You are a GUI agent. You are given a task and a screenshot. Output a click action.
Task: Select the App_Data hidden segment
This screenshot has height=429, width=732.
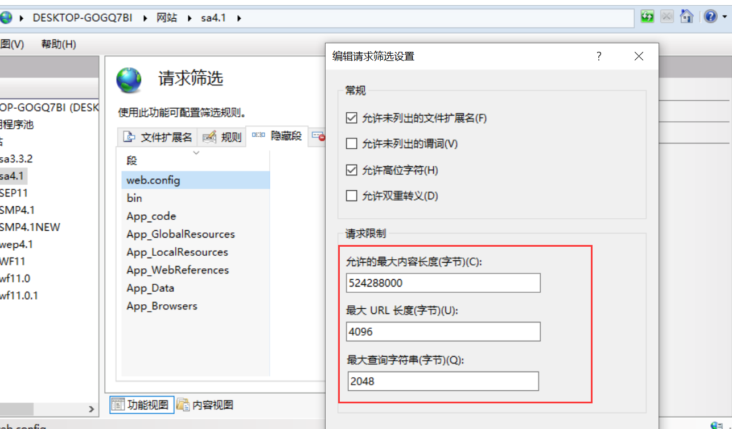pyautogui.click(x=150, y=288)
